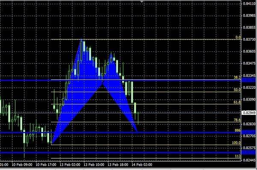This screenshot has width=257, height=170.
Task: Click the 13 Feb 18:00 time label
Action: pyautogui.click(x=118, y=164)
